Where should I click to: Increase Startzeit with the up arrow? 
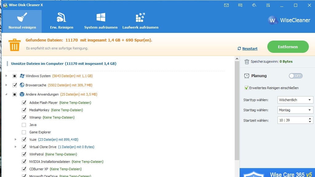(310, 119)
